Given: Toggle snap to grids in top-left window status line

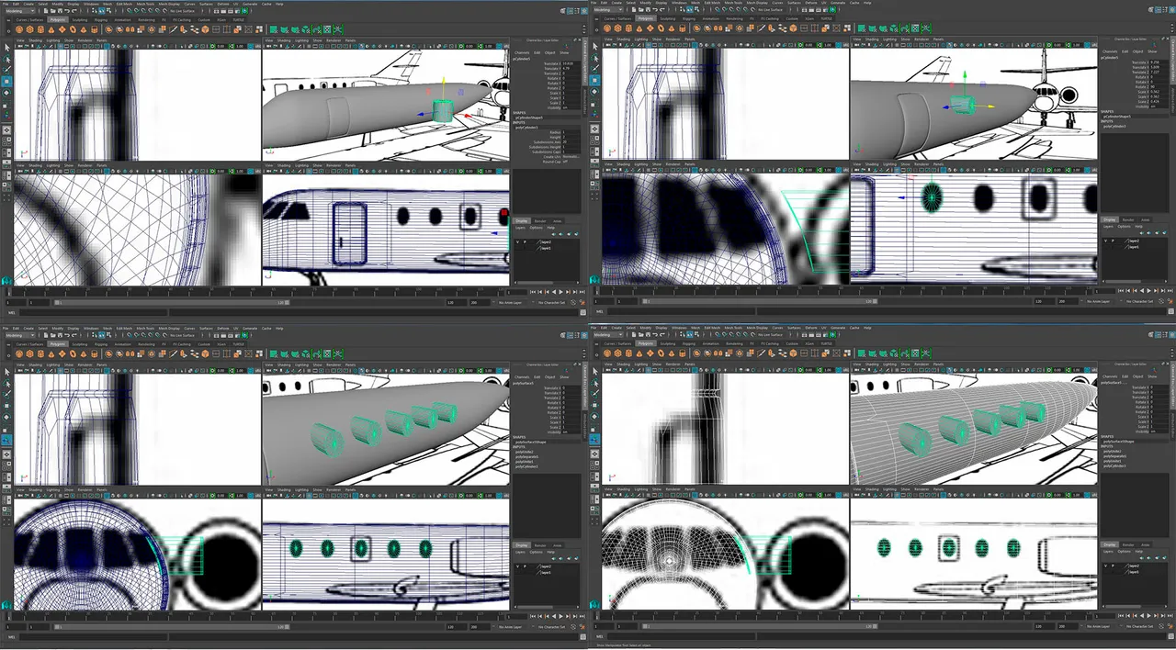Looking at the screenshot, I should (x=130, y=11).
